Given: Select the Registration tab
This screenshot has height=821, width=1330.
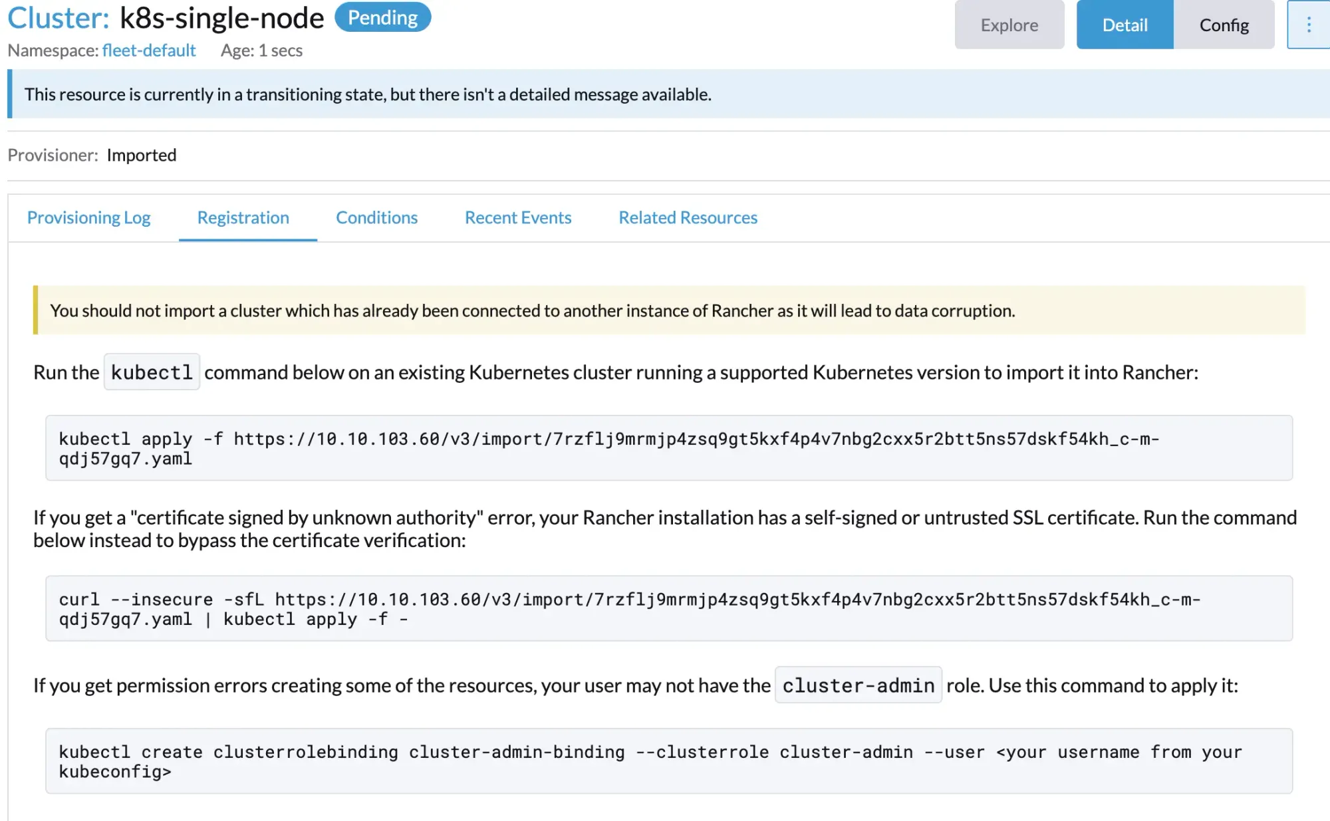Looking at the screenshot, I should 243,218.
